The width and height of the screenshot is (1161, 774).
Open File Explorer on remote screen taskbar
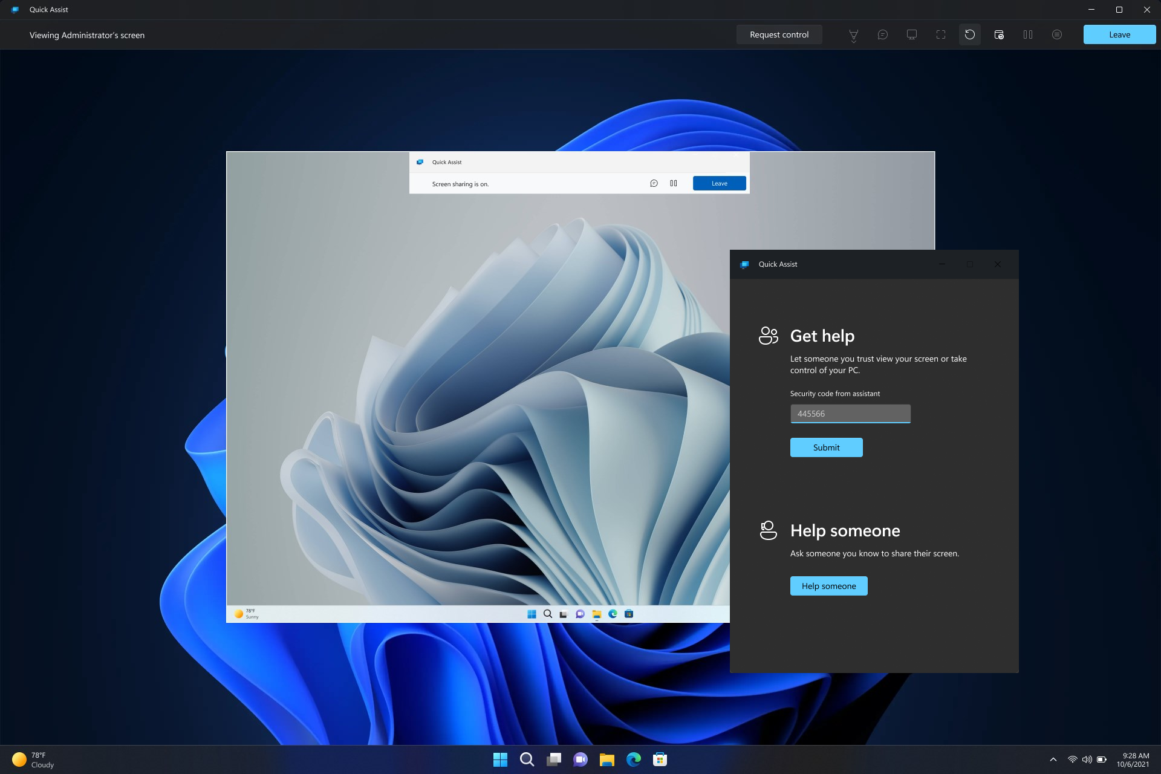(x=596, y=614)
